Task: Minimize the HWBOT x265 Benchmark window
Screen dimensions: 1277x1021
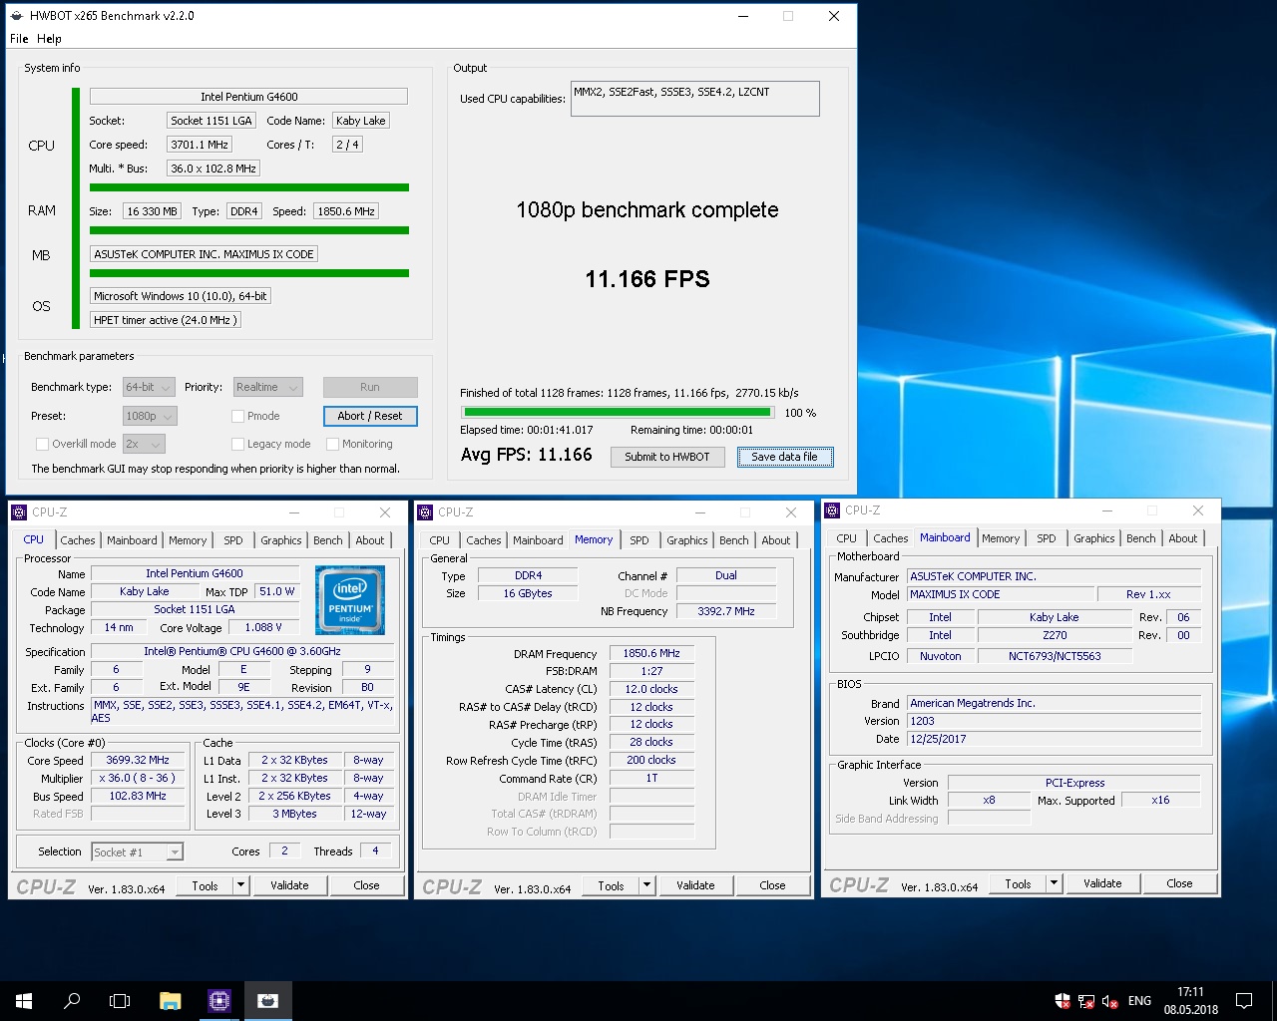Action: pos(743,16)
